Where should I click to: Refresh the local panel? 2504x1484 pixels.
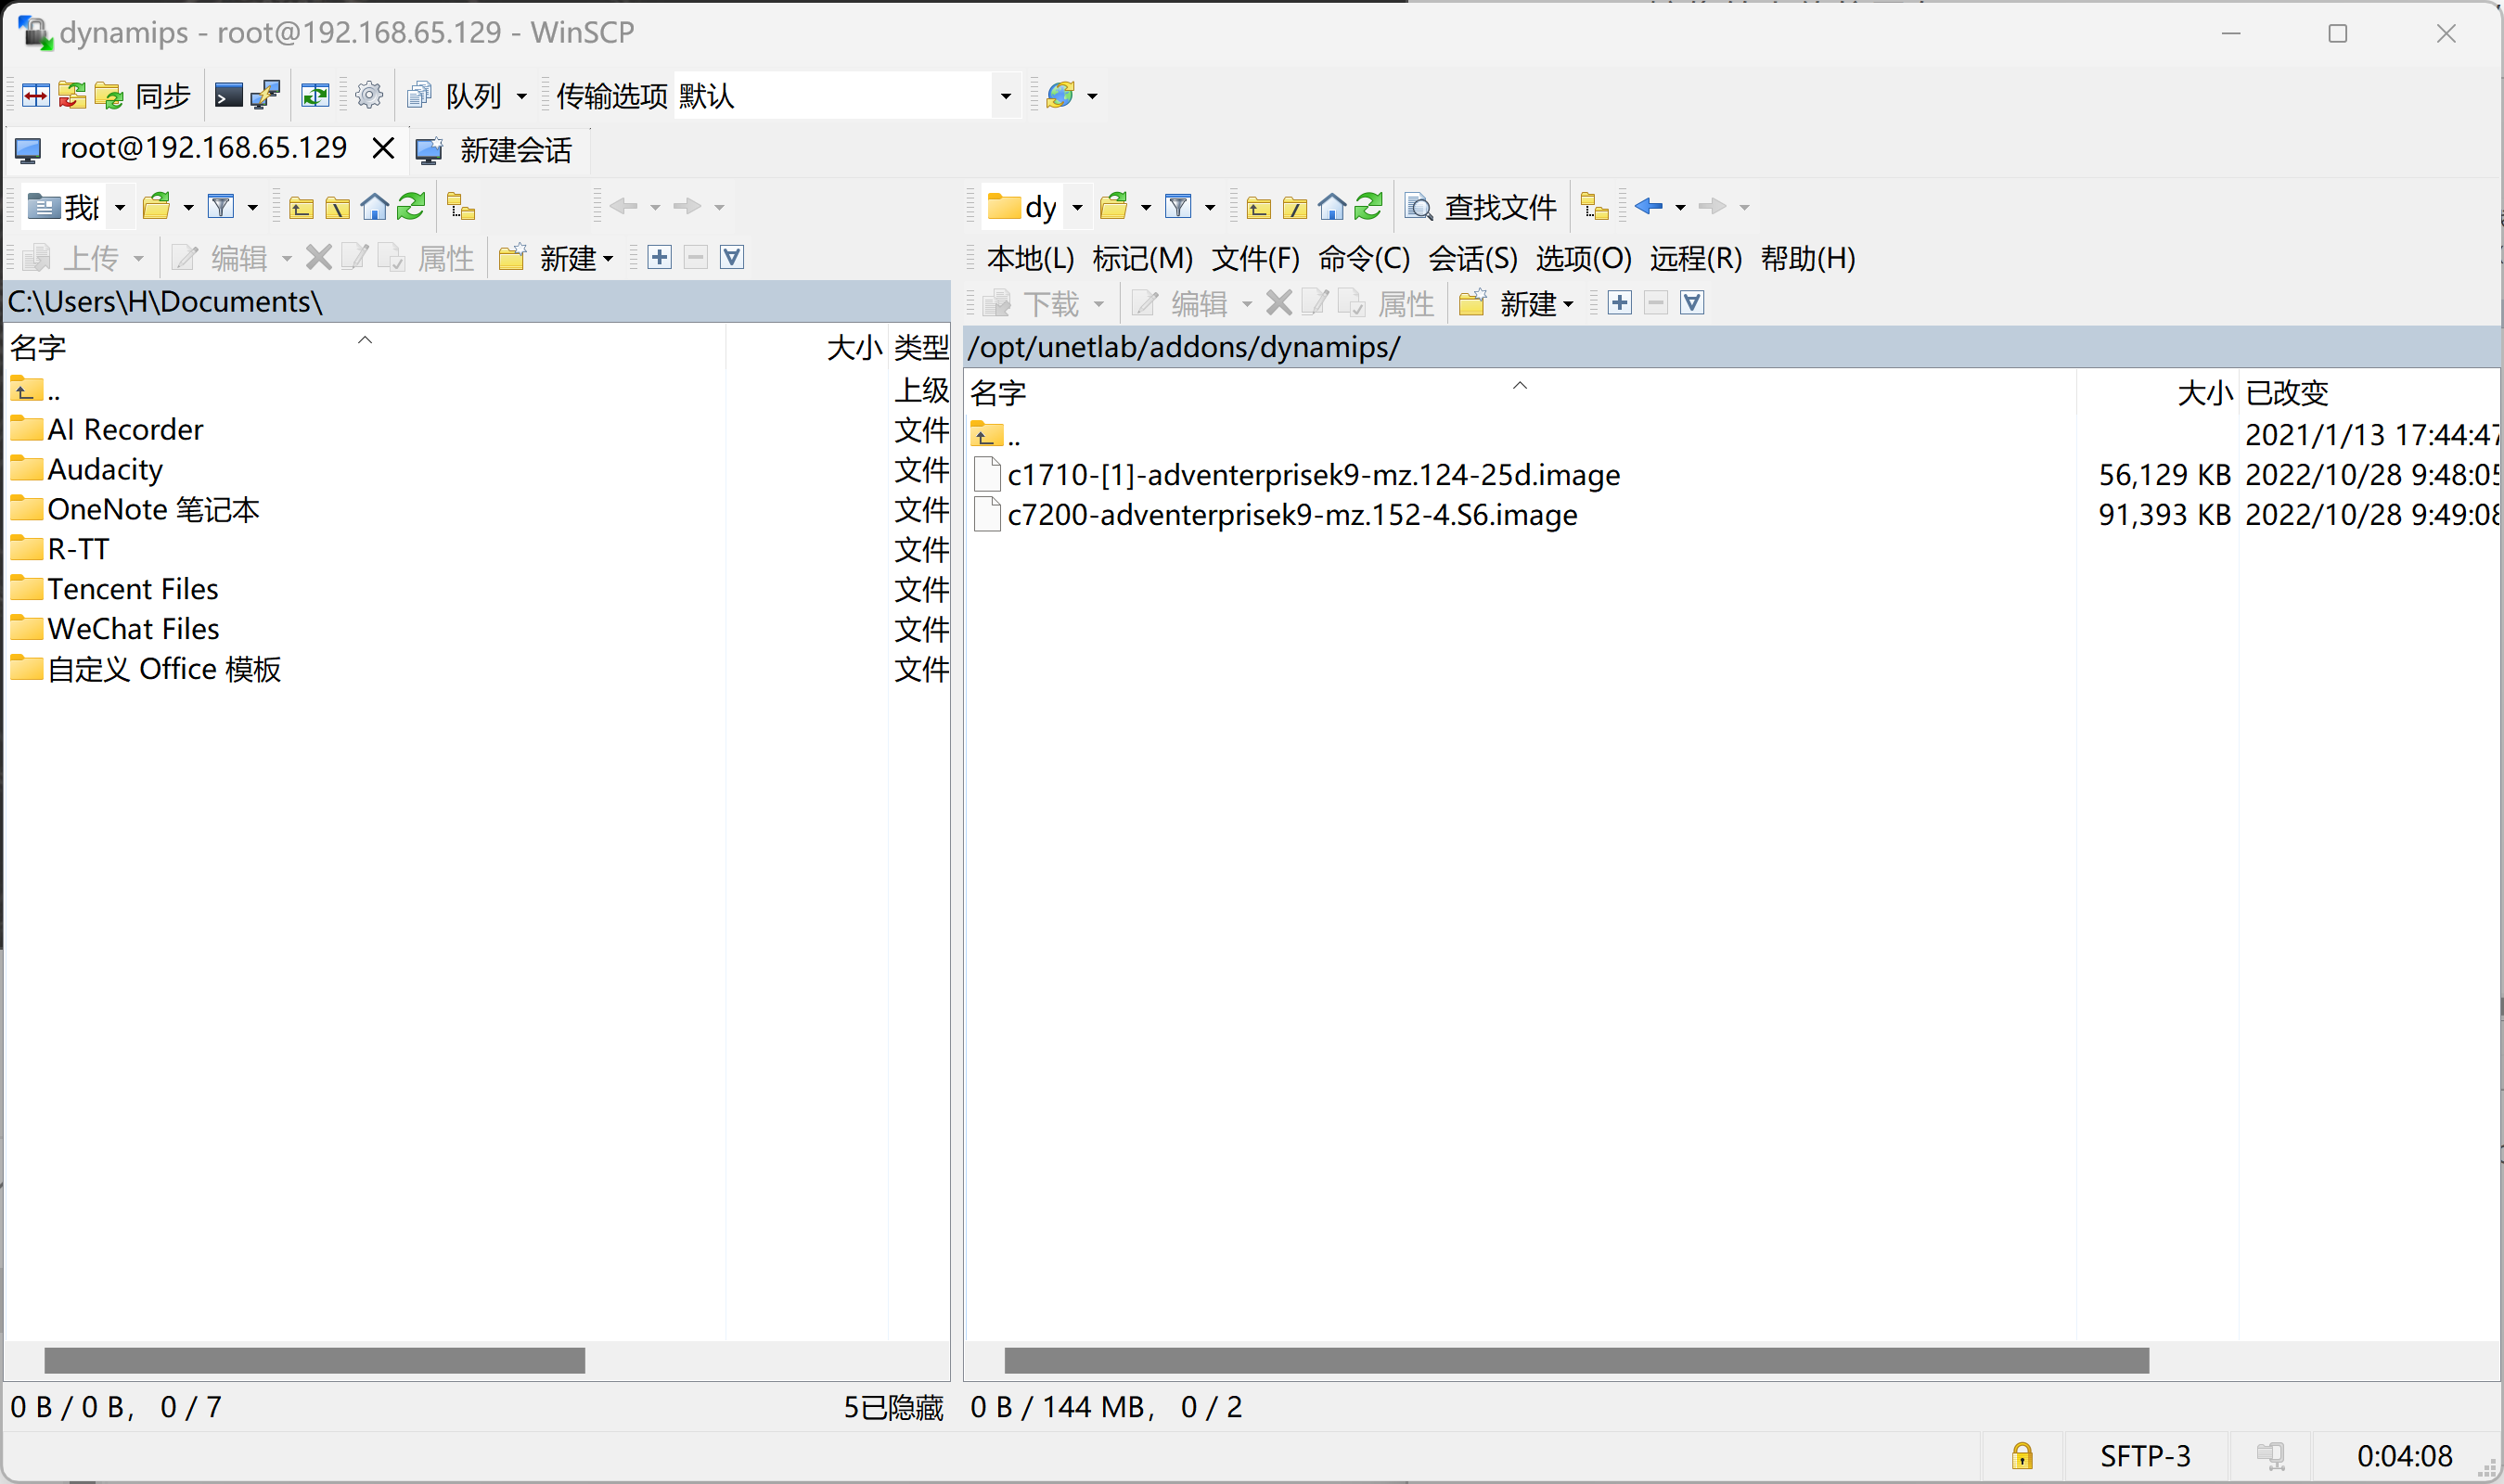tap(412, 207)
